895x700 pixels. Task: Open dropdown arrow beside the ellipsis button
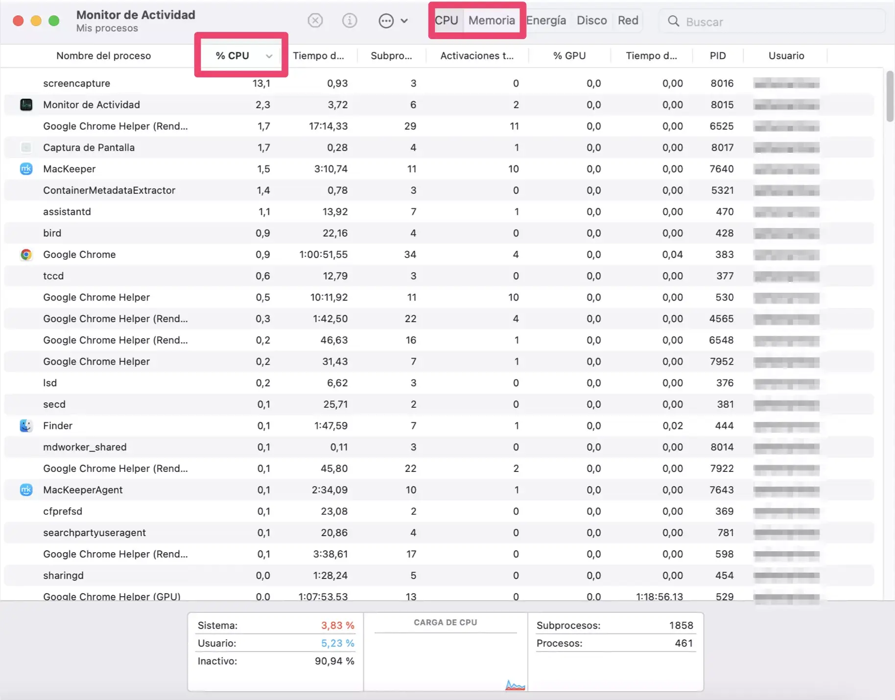404,21
